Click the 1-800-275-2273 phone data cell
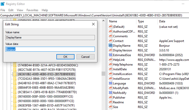Viewport: 189px width, 110px height. pos(169,64)
